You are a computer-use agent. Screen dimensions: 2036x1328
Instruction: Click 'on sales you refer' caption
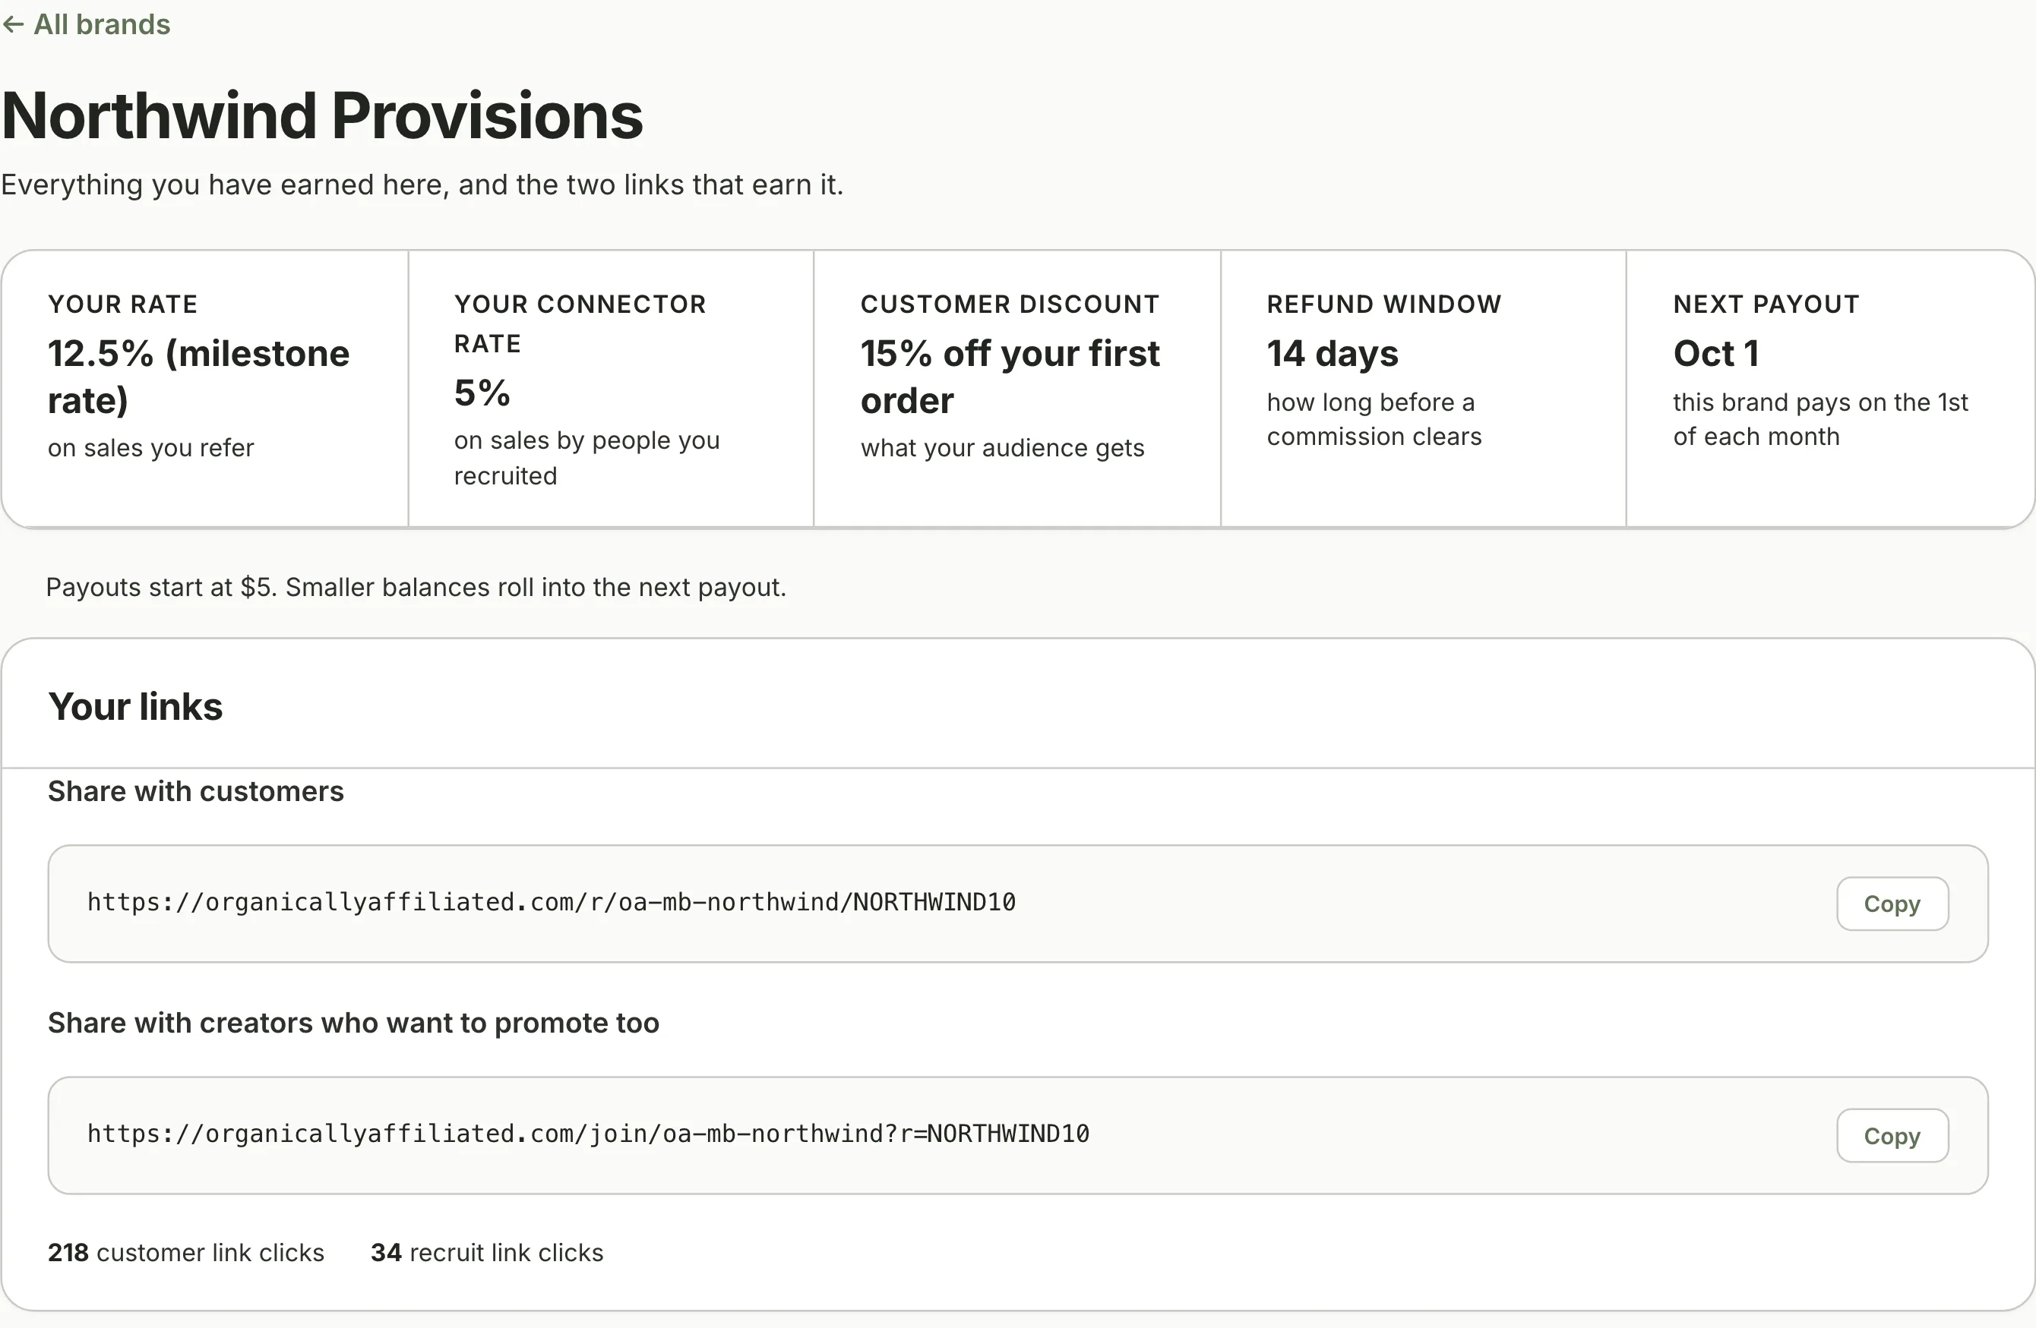pyautogui.click(x=150, y=447)
